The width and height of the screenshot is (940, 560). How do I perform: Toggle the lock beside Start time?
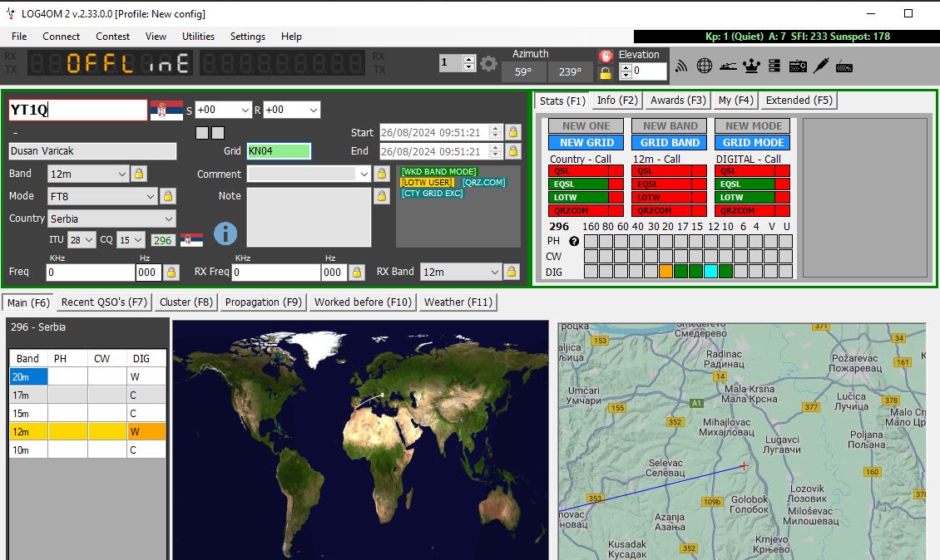click(x=513, y=132)
